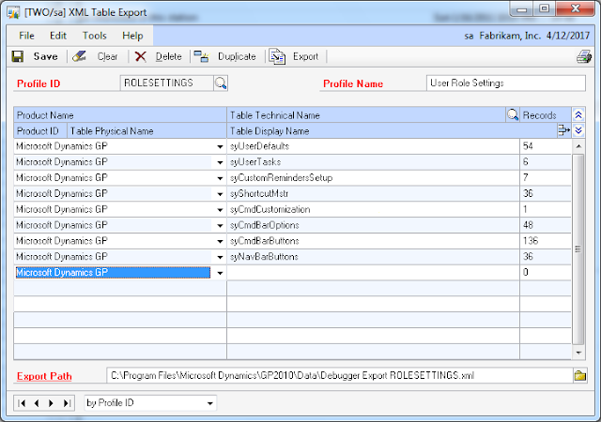The image size is (601, 422).
Task: Click the Clear eraser icon
Action: pos(79,56)
